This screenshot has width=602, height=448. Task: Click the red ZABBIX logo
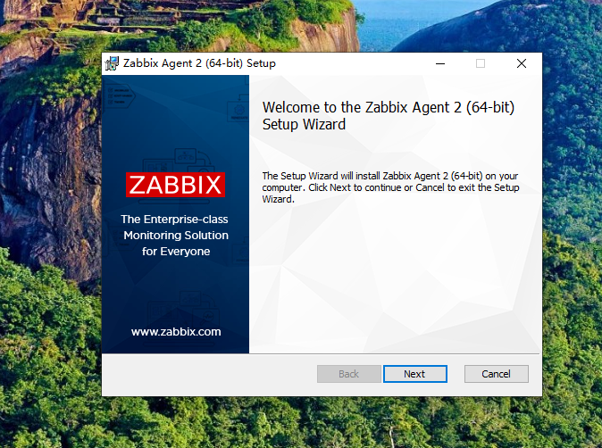(x=175, y=185)
